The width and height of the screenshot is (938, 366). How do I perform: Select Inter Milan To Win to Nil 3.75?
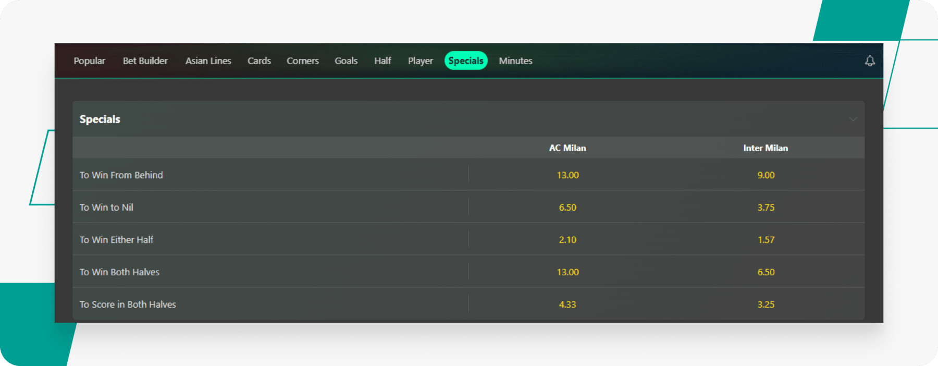click(766, 208)
